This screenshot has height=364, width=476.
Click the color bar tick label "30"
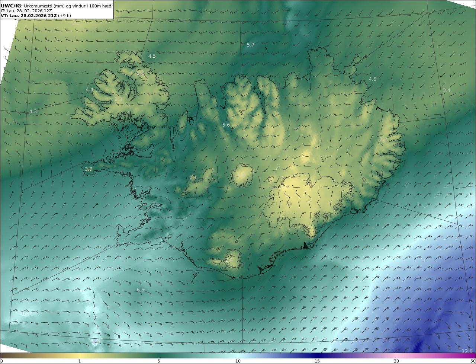(396, 361)
